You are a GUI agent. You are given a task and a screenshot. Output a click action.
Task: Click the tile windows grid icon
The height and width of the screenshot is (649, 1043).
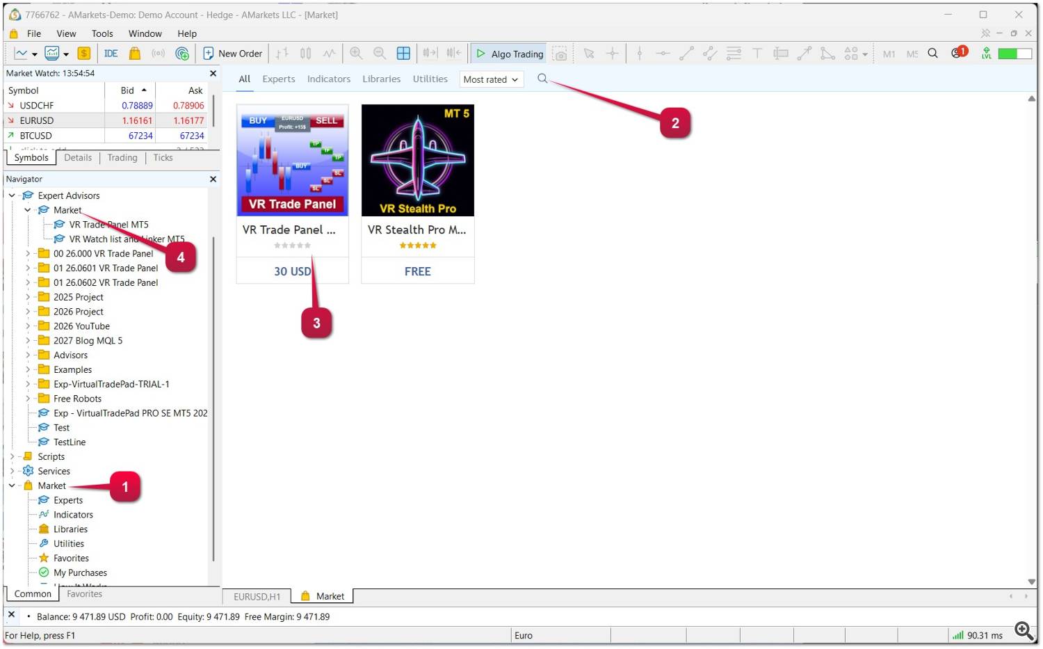(403, 54)
